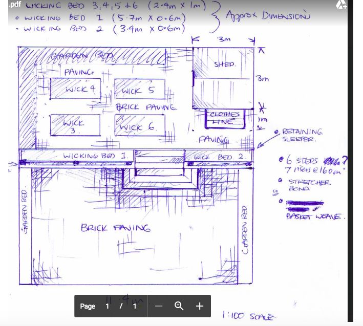
Task: Click large 'BRICK PAVING' label in lower courtyard
Action: 116,228
